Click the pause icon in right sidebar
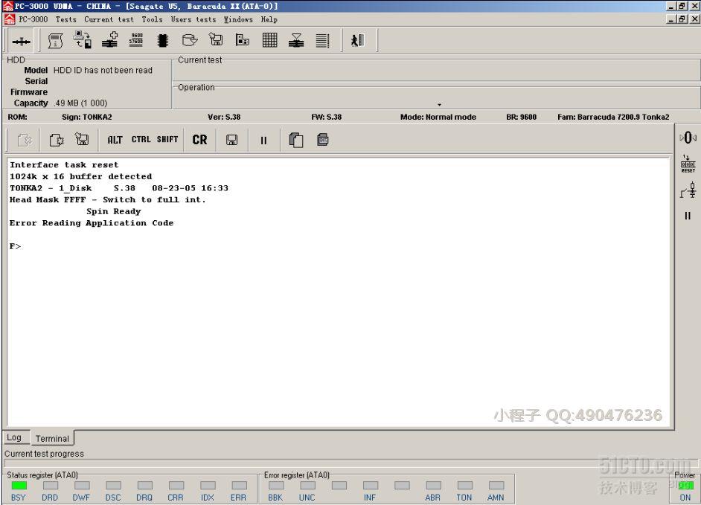Screen dimensions: 701x505 click(x=688, y=216)
